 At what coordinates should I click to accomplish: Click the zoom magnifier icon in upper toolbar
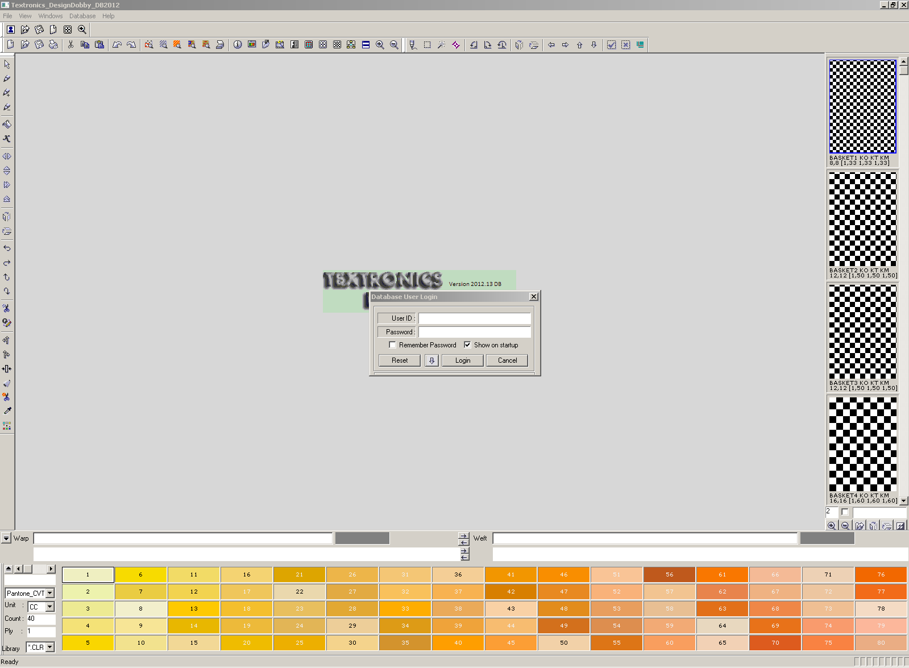point(82,30)
